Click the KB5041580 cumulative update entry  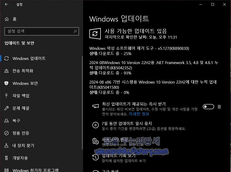point(153,85)
